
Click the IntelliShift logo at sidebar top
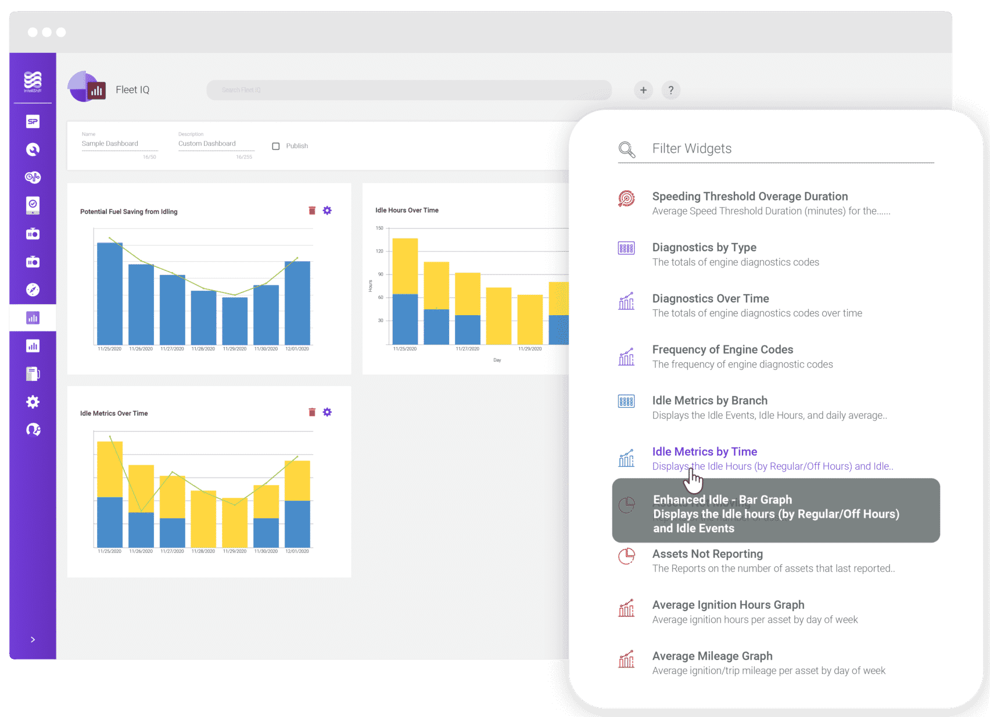click(33, 80)
